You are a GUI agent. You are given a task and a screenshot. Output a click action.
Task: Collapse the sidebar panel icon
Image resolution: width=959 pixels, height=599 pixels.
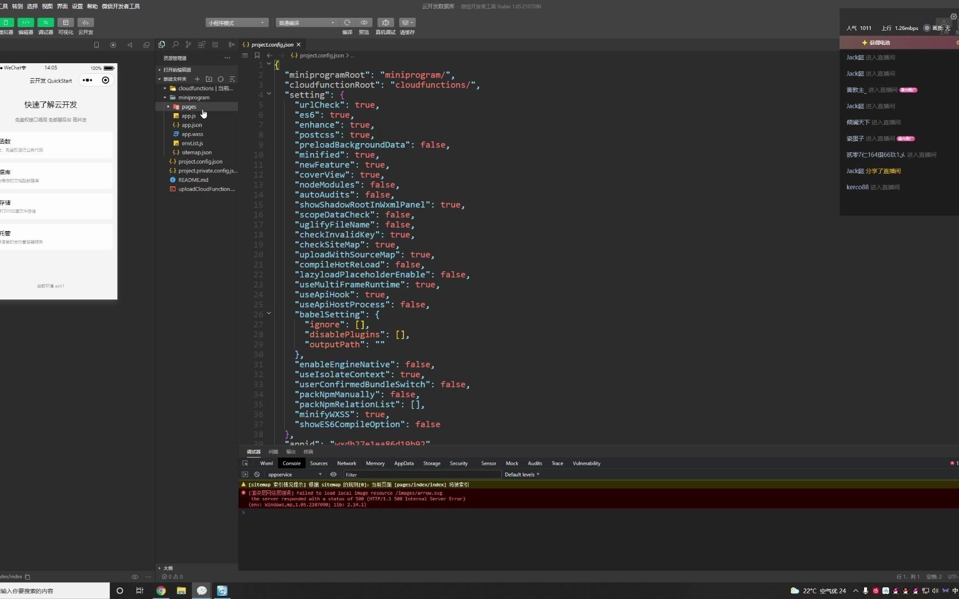231,44
